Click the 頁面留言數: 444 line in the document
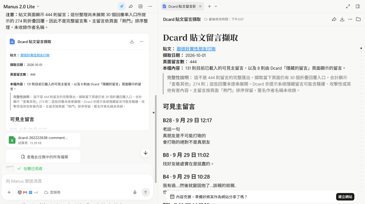 (180, 62)
